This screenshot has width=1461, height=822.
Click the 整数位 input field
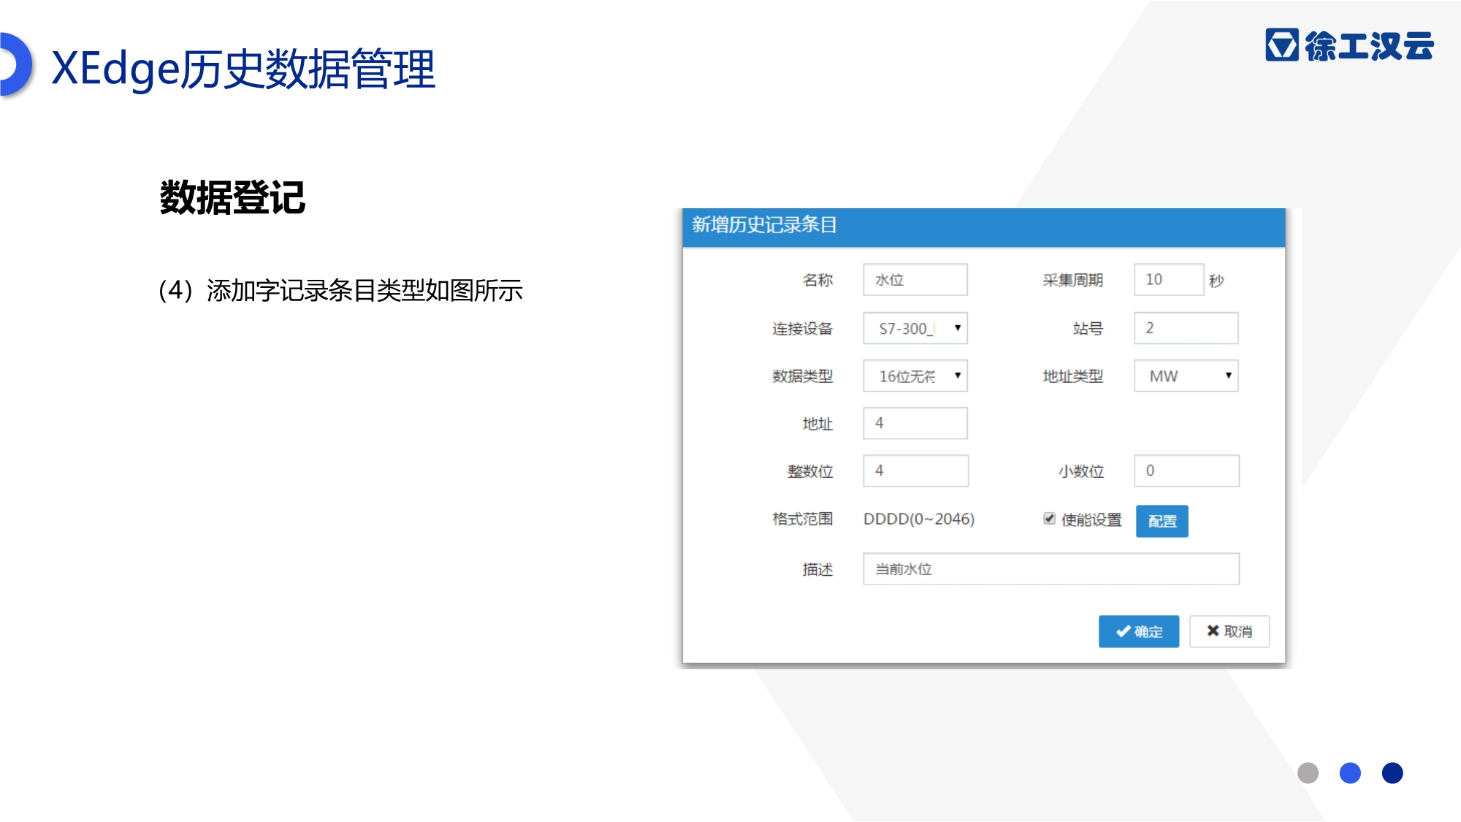tap(916, 471)
